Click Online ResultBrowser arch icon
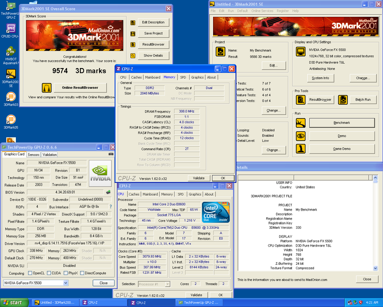383x307 pixels. [46, 88]
